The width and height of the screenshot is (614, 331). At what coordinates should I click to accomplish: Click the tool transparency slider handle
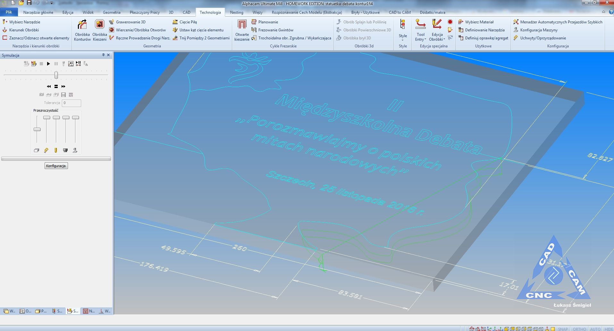56,117
